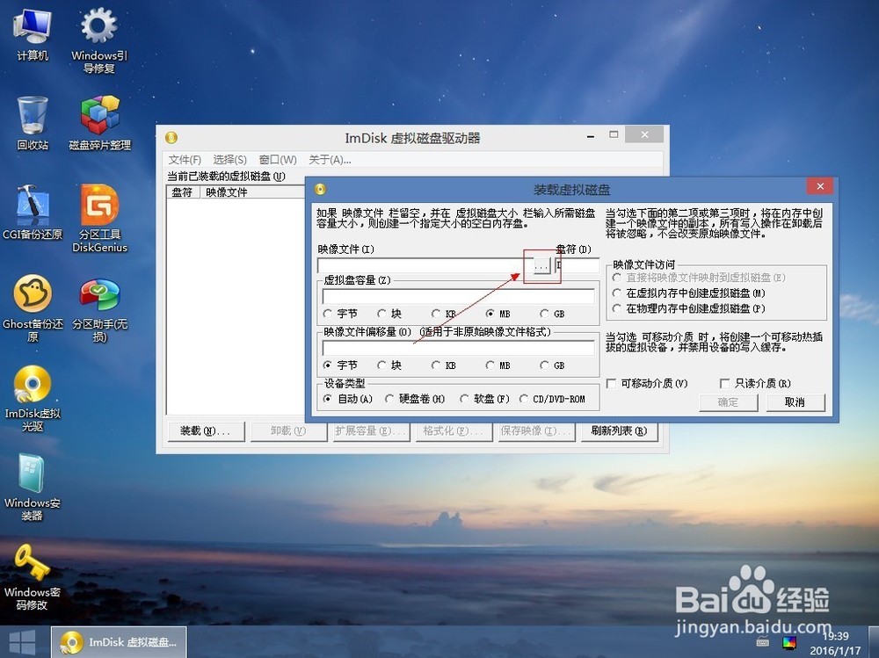
Task: Select CD/DVD-ROM device type
Action: pos(524,399)
